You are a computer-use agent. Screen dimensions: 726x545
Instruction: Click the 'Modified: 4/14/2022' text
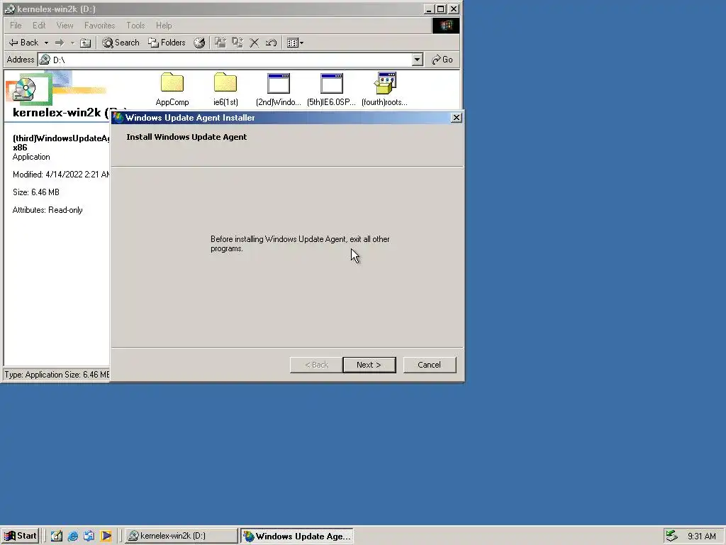point(61,175)
